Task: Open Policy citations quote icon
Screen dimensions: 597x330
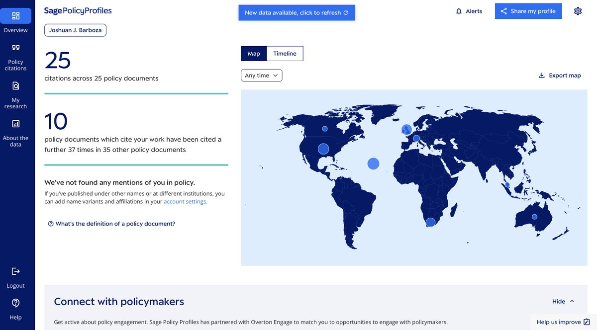Action: (x=15, y=48)
